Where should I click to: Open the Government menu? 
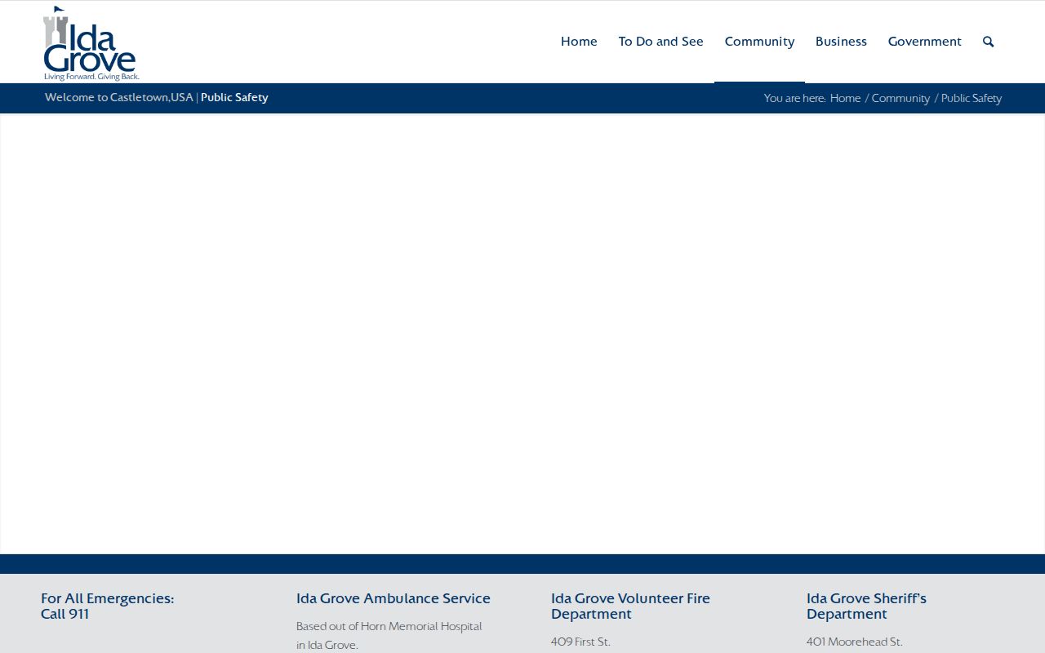point(924,42)
